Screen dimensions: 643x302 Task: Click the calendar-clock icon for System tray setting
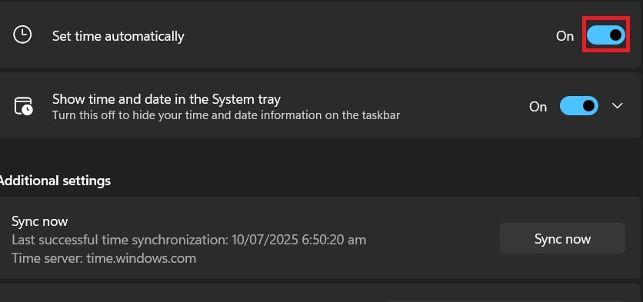[24, 106]
